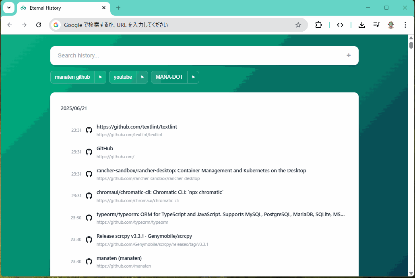Open the media control playlist icon
415x278 pixels.
(x=376, y=25)
